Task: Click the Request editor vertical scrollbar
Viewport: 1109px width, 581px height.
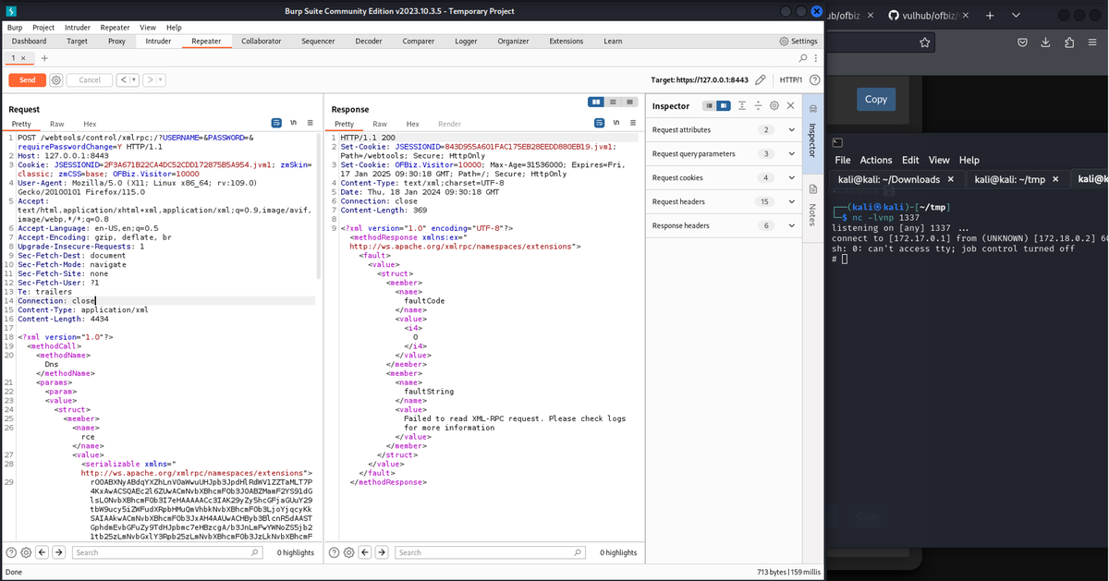Action: (320, 205)
